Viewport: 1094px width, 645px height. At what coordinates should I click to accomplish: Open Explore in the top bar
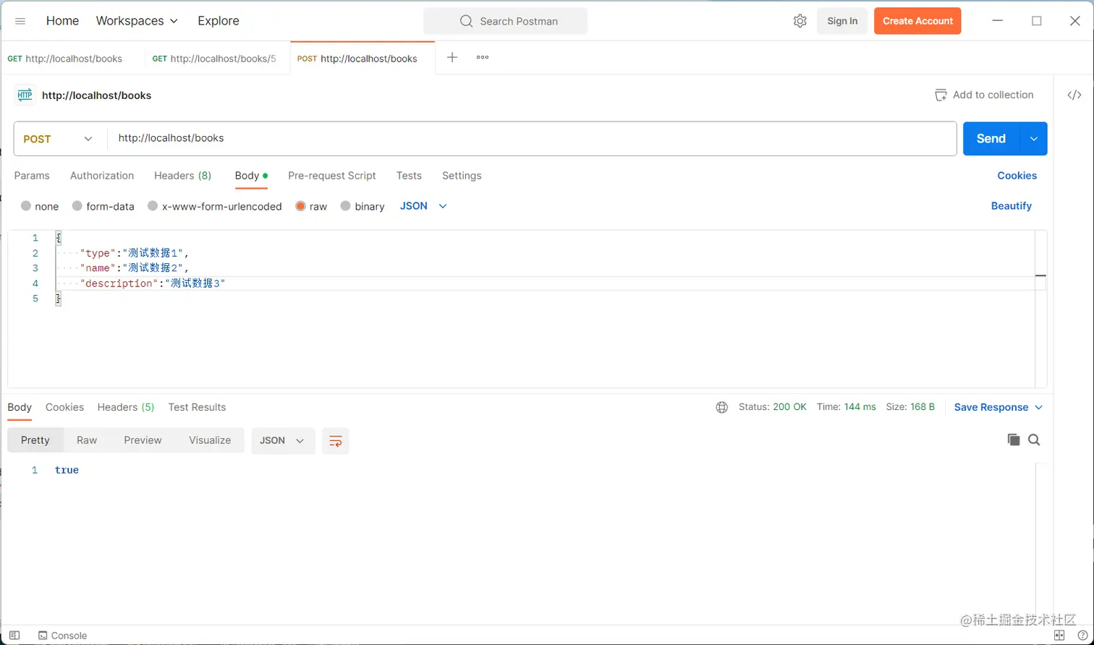(219, 21)
